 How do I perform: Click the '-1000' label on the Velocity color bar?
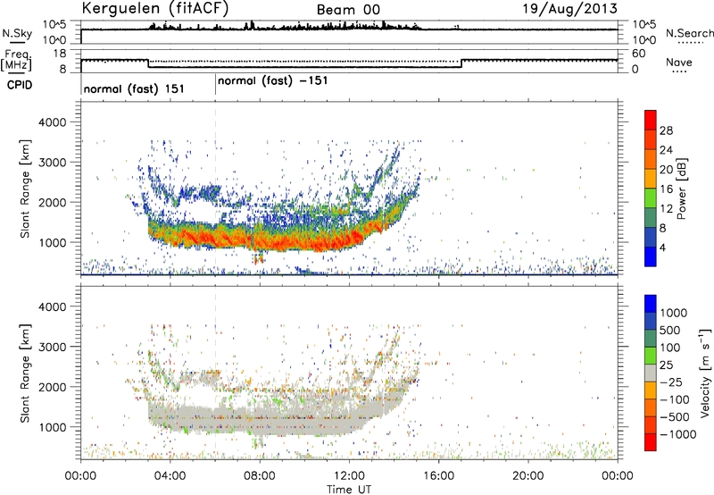(x=677, y=434)
